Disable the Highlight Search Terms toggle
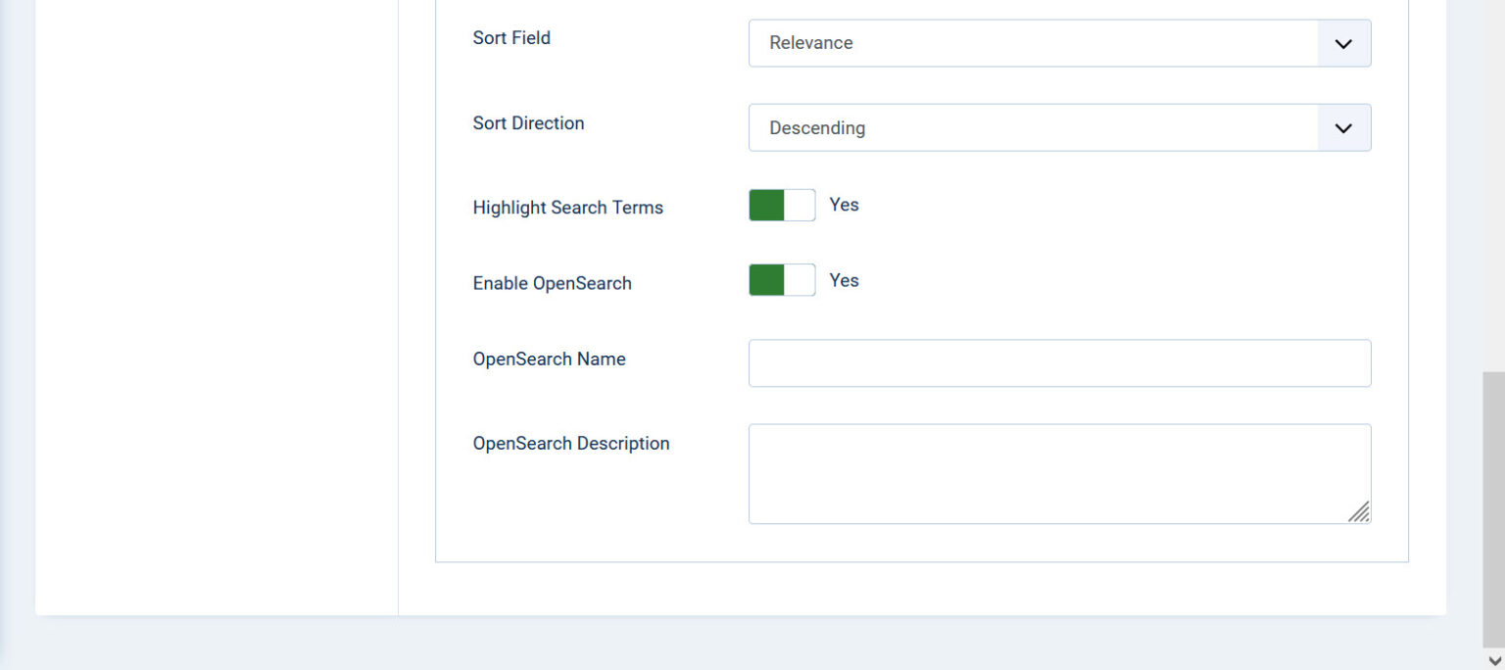This screenshot has height=670, width=1505. (x=781, y=205)
